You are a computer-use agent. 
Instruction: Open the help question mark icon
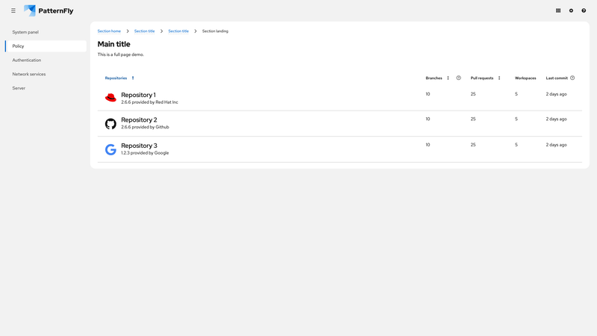[584, 10]
